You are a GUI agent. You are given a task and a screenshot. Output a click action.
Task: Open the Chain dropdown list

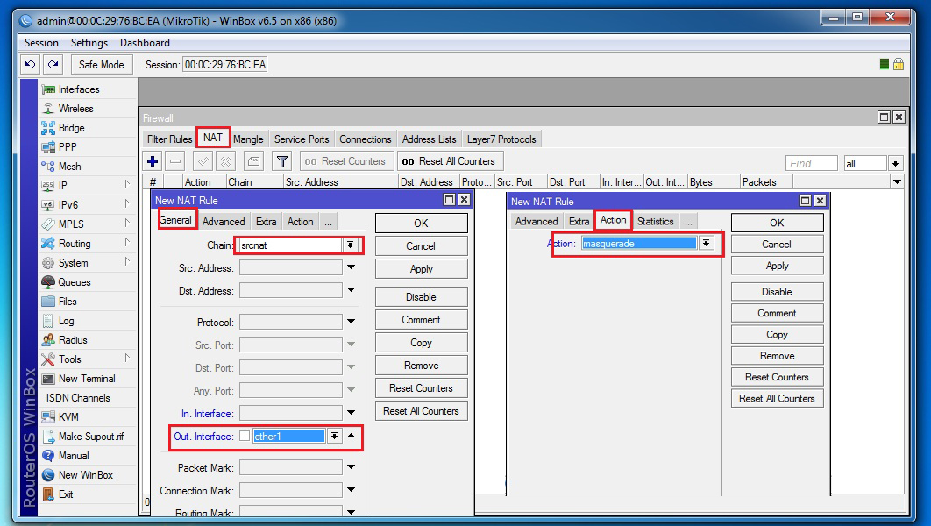[351, 245]
